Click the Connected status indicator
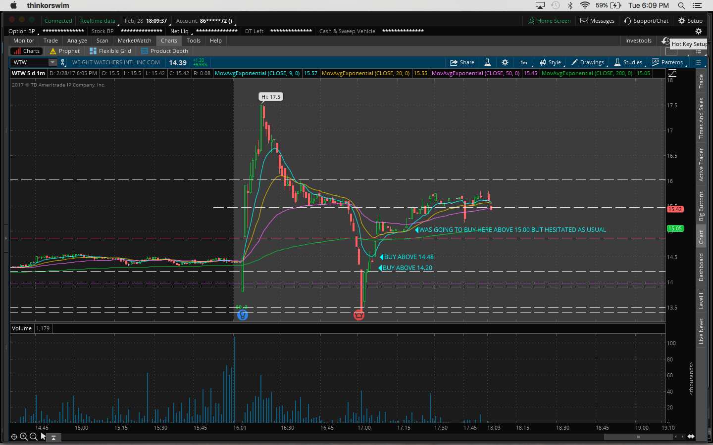The image size is (713, 445). [58, 21]
